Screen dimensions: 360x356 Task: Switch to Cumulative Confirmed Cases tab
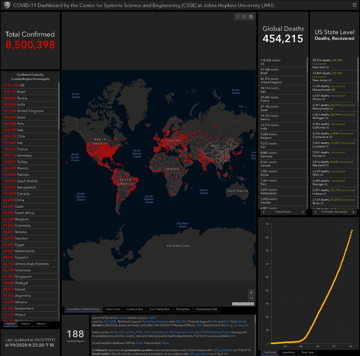click(83, 309)
